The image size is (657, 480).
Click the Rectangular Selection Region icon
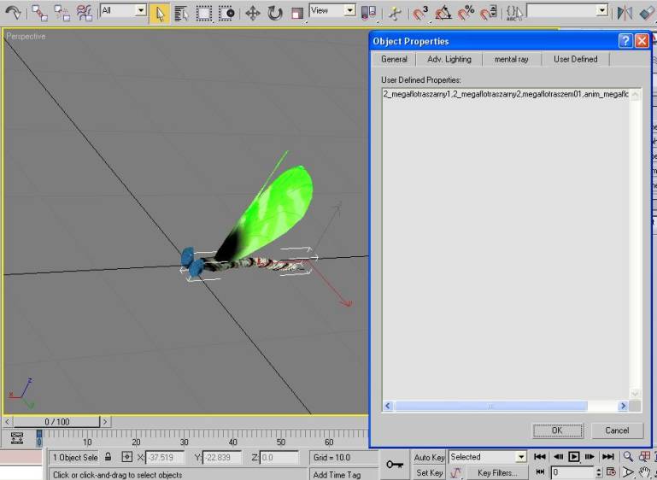point(204,13)
